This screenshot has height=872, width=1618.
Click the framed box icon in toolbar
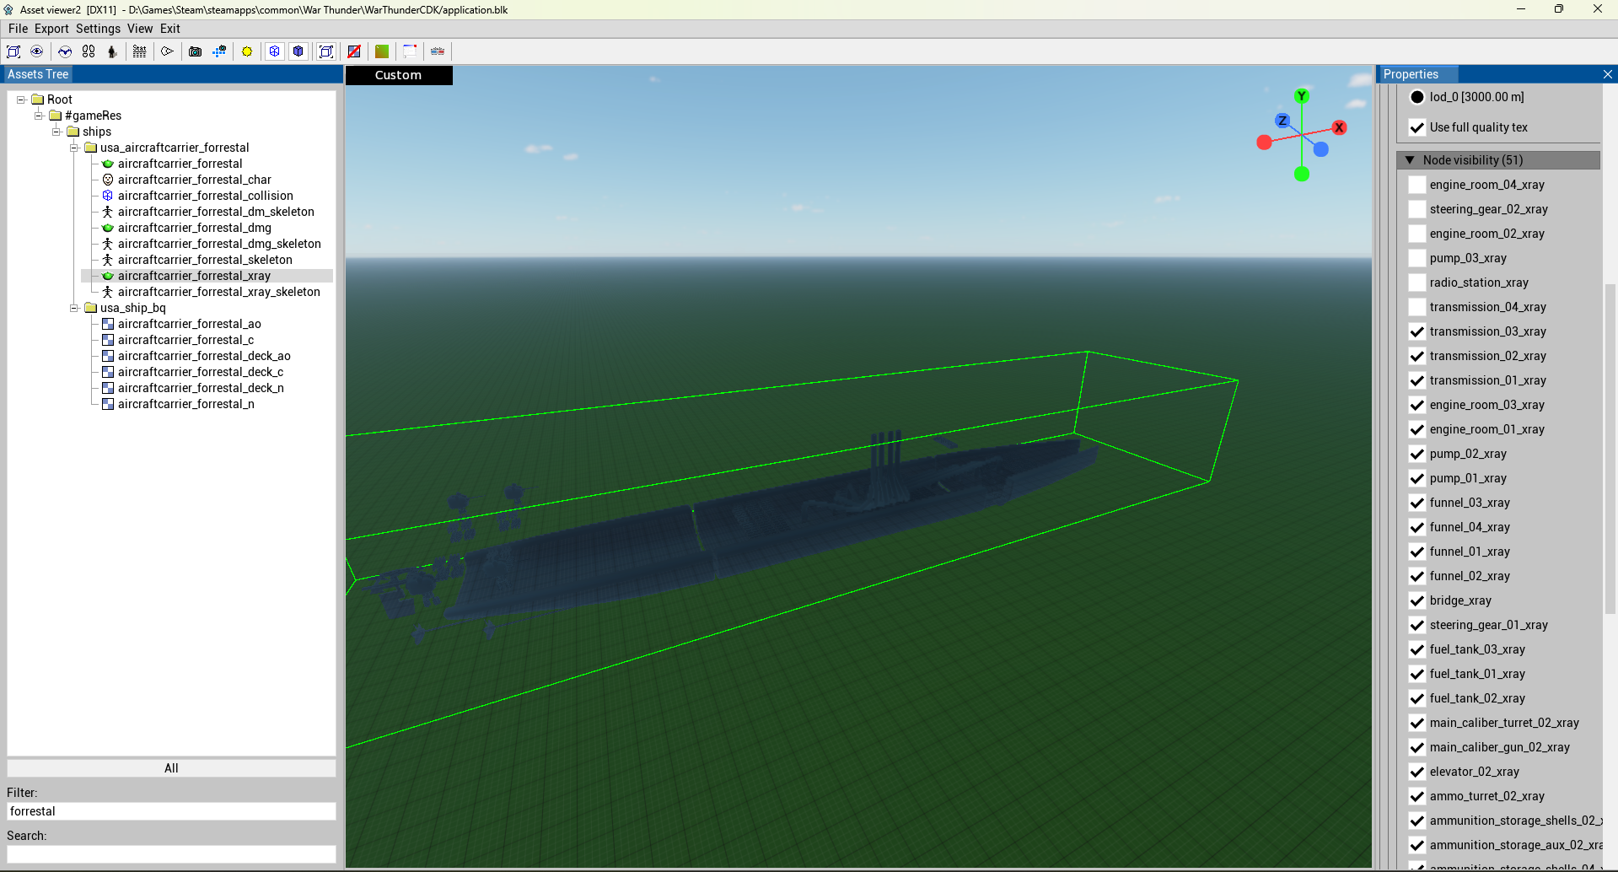326,51
